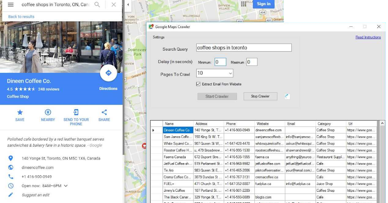The width and height of the screenshot is (388, 203).
Task: Click the address 140 Yonge St, Toronto
Action: coord(61,159)
